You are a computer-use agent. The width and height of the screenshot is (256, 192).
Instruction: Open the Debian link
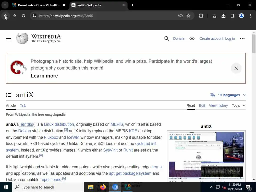[24, 131]
